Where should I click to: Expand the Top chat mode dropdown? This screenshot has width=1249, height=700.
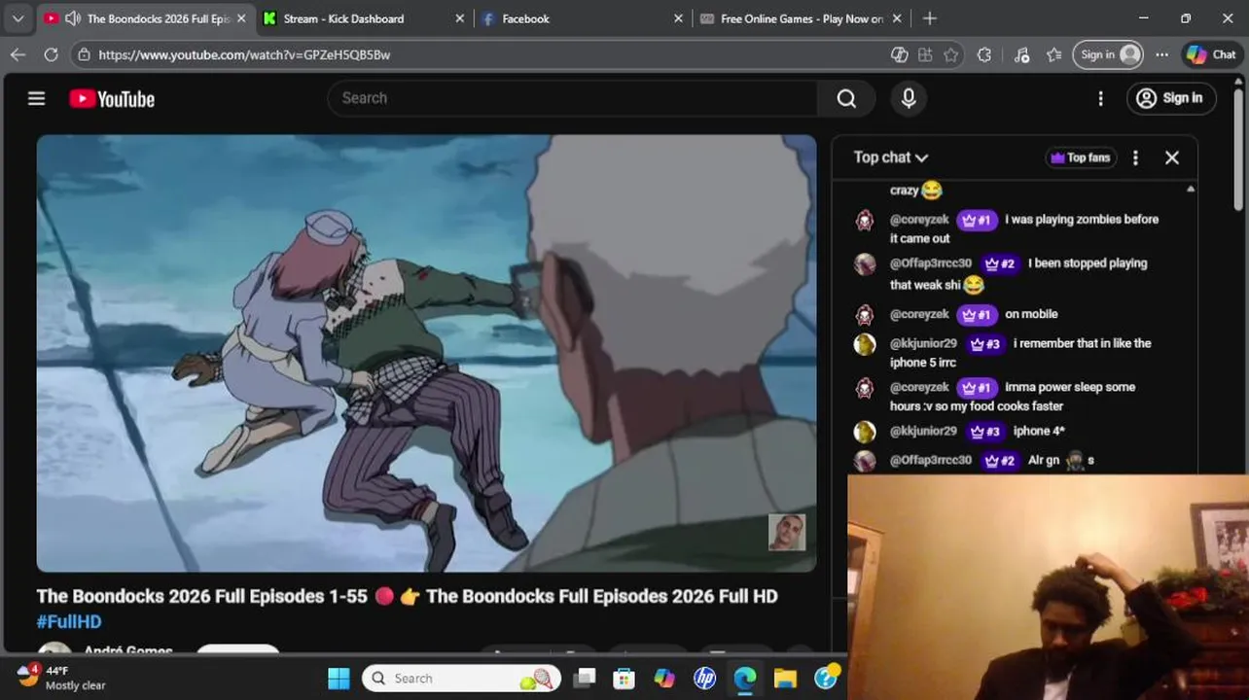point(890,157)
